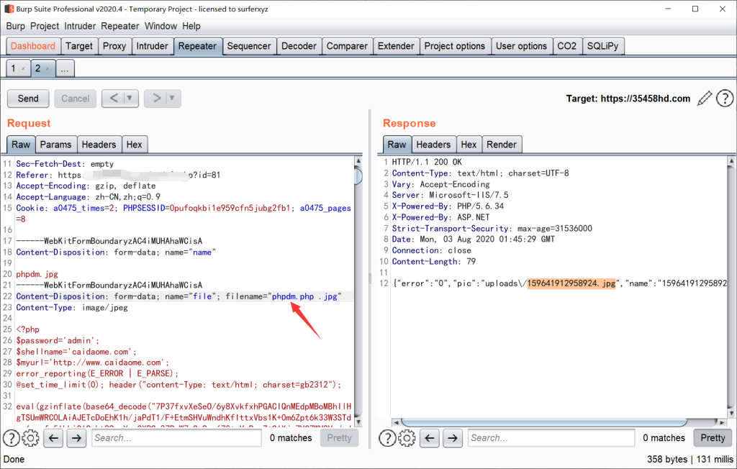Image resolution: width=737 pixels, height=469 pixels.
Task: Click highlighted 159641912958924.jpg in response
Action: coord(571,283)
